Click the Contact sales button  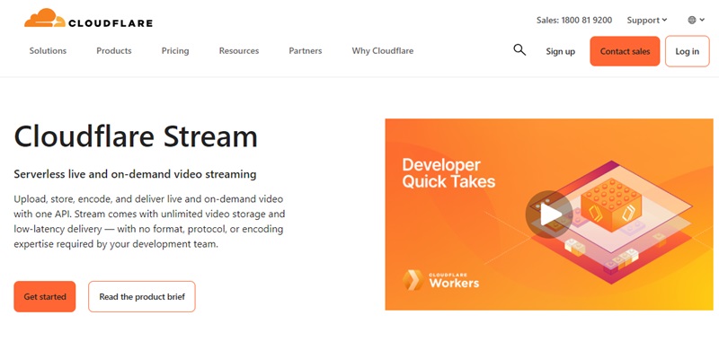click(625, 51)
